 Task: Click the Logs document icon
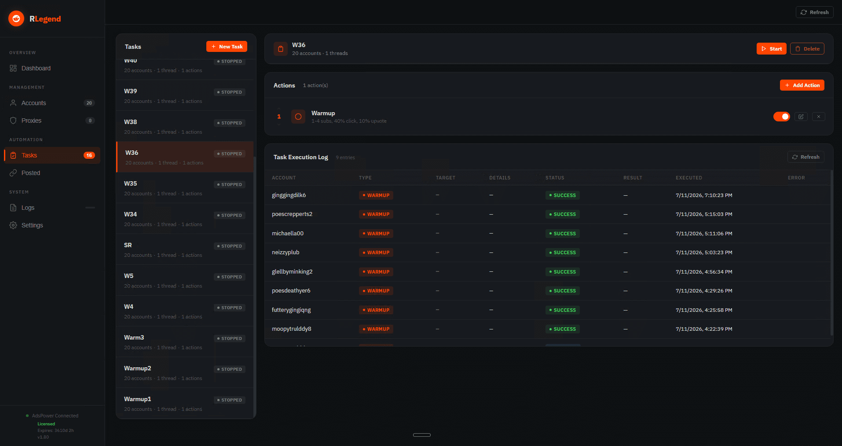[13, 208]
